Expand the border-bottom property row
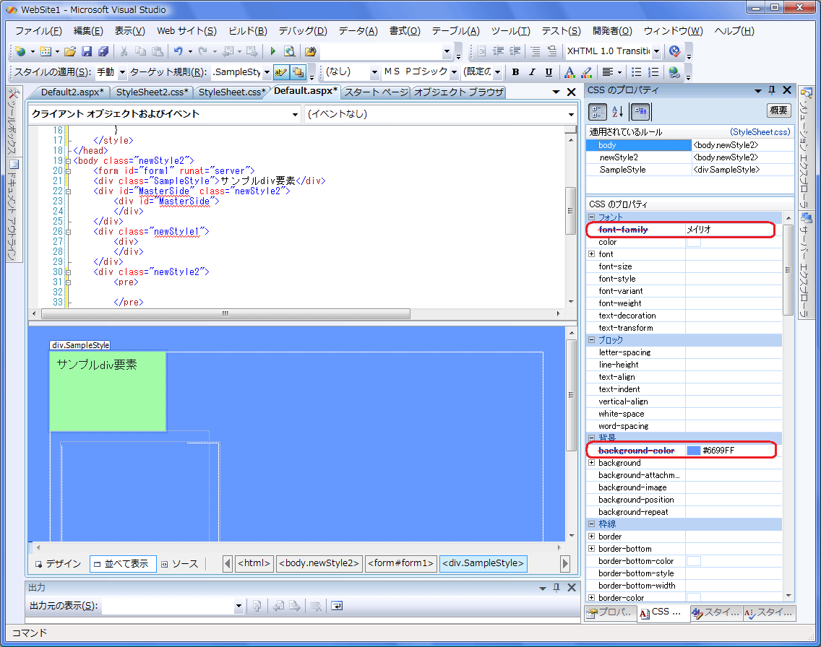821x647 pixels. [592, 549]
